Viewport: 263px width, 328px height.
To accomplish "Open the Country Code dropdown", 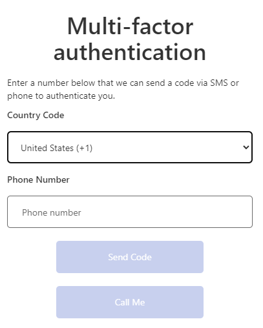I will [x=130, y=147].
